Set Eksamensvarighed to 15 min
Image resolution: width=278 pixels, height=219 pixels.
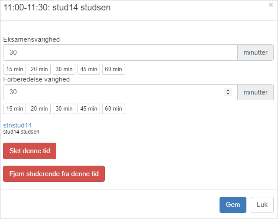[14, 69]
